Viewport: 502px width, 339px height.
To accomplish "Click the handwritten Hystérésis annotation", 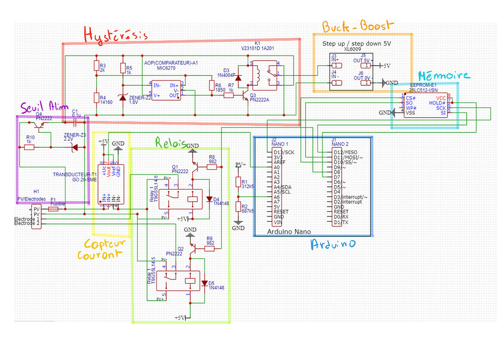I will (116, 34).
